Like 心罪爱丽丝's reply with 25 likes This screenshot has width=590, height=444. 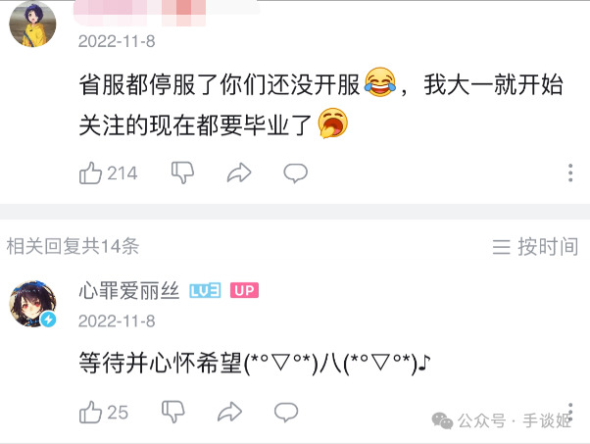[90, 412]
